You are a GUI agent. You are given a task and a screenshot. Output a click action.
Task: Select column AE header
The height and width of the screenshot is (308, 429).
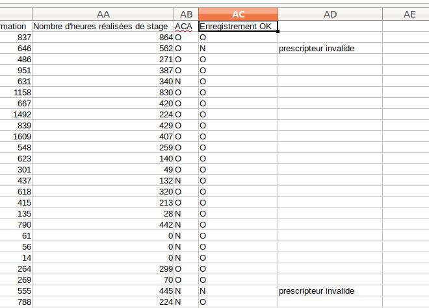409,14
